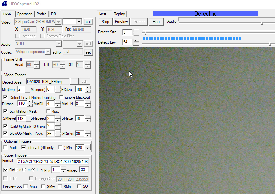Adjust the Audio level slider
Screen dimensions: 275x194
click(x=262, y=23)
